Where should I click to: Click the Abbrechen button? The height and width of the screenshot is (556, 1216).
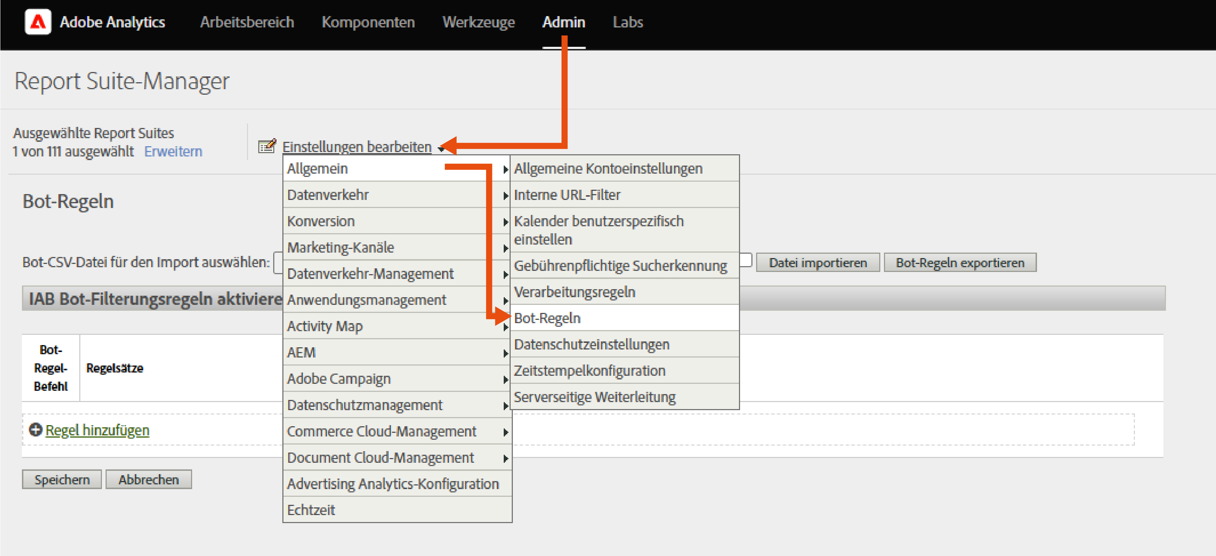pyautogui.click(x=148, y=479)
